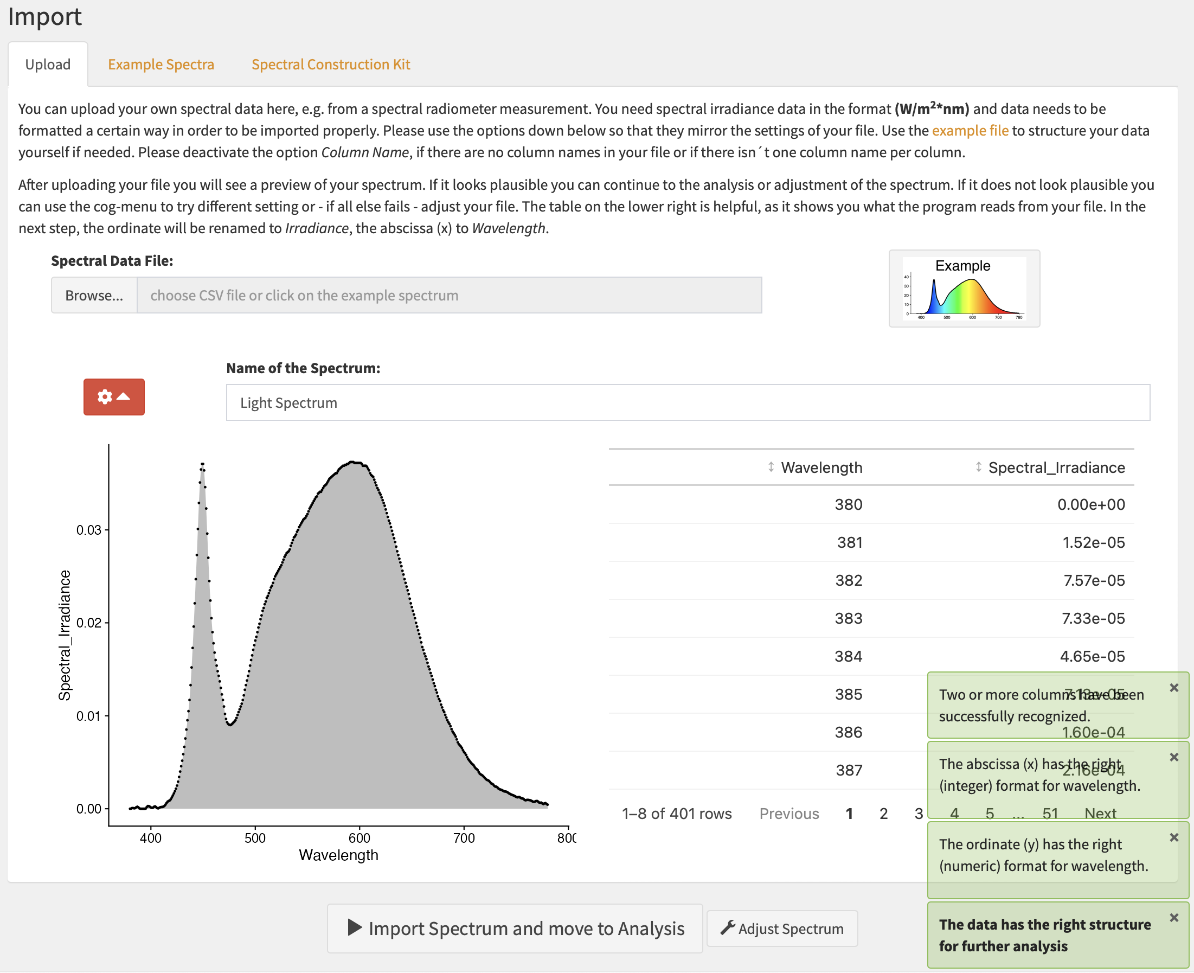Screen dimensions: 1194x973
Task: Click the Example spectrum thumbnail
Action: (964, 289)
